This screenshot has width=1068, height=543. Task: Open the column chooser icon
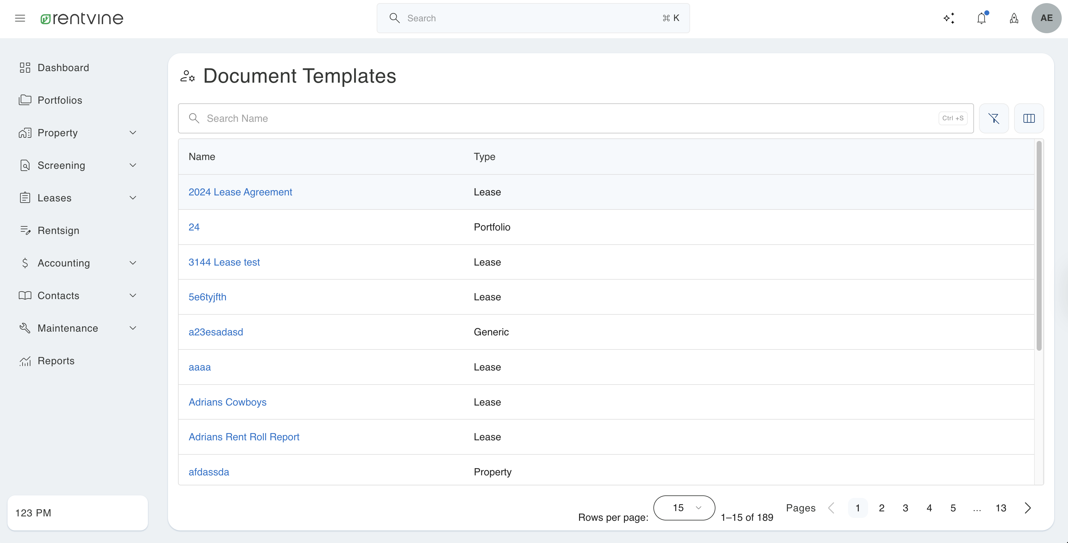point(1029,118)
